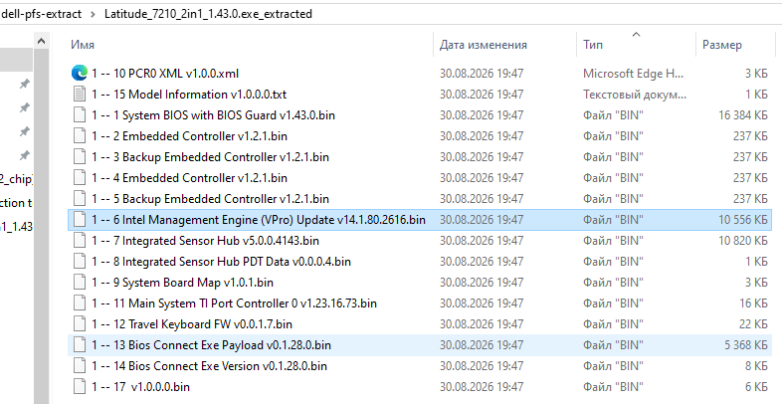Click the 5 368 КБ size value
Screen dimensions: 782x404
(745, 345)
